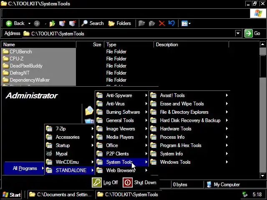
Task: Click the Copy To toolbar icon
Action: tap(152, 23)
